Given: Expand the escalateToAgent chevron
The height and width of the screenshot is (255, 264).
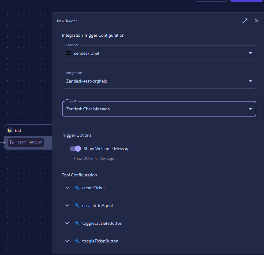Looking at the screenshot, I should click(x=67, y=205).
